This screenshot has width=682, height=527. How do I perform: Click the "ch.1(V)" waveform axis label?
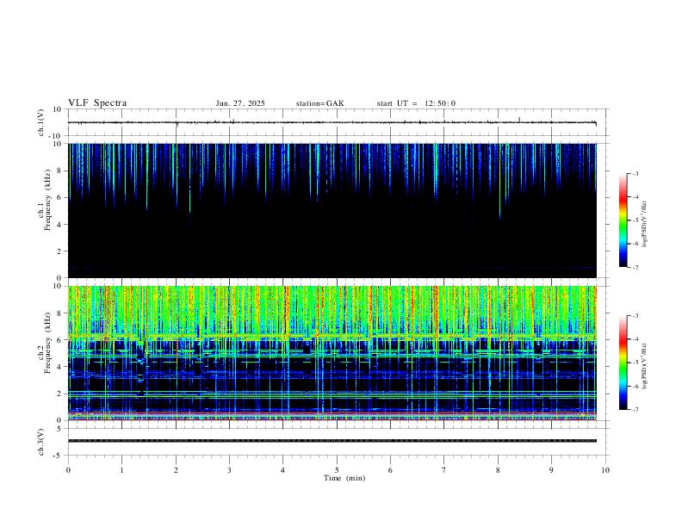pyautogui.click(x=41, y=122)
